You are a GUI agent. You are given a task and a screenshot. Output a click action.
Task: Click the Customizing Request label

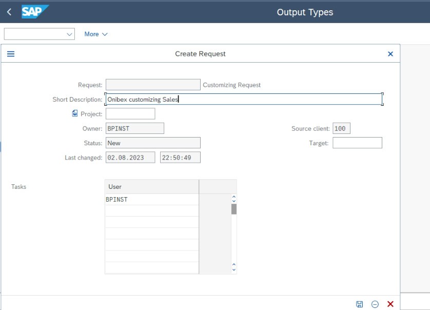pos(232,85)
